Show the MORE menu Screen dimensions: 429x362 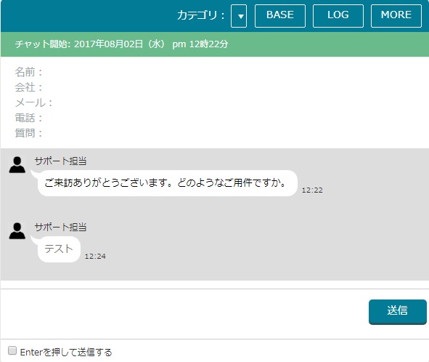click(x=396, y=16)
